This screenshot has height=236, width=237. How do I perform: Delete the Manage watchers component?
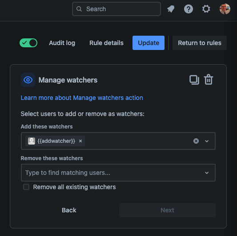pyautogui.click(x=209, y=79)
